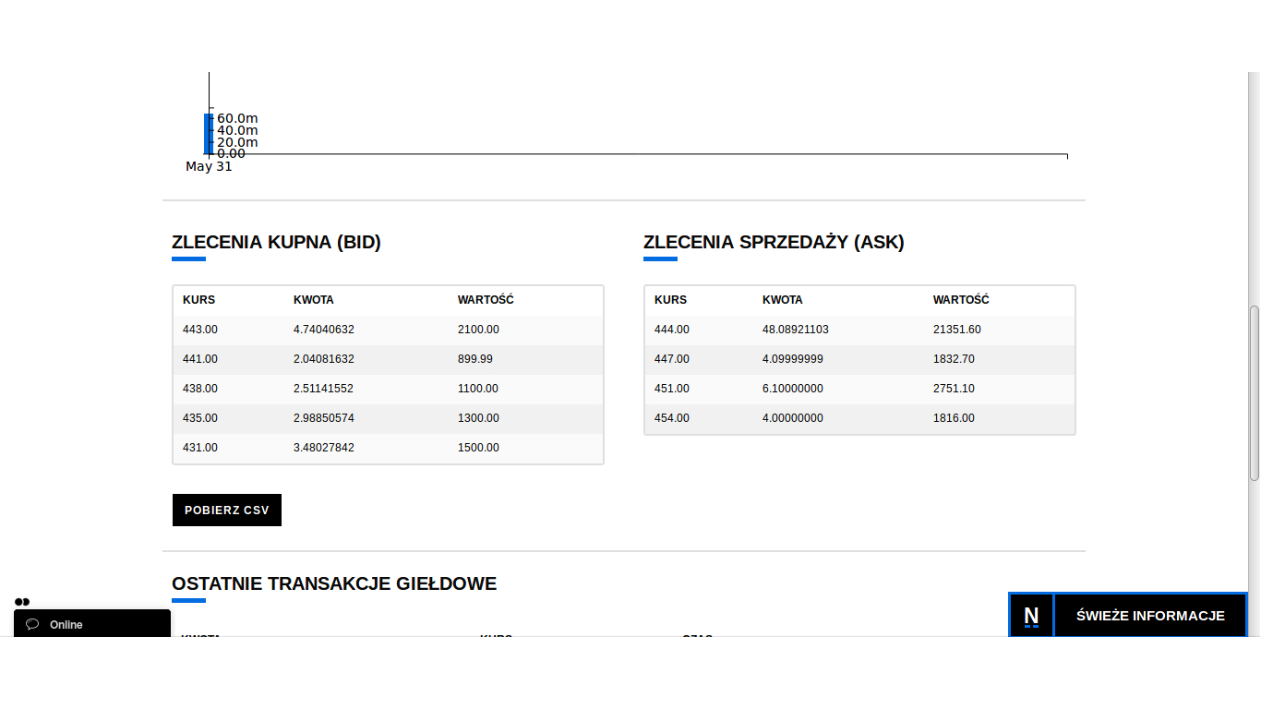Image resolution: width=1261 pixels, height=709 pixels.
Task: Click the blue volume bar at May 31
Action: coord(208,134)
